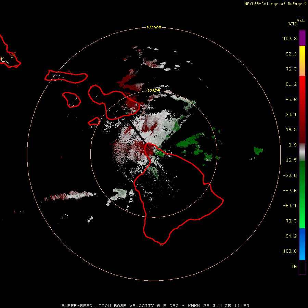This screenshot has height=308, width=308.
Task: Pick the gray near-zero segment of scale
Action: click(x=302, y=152)
